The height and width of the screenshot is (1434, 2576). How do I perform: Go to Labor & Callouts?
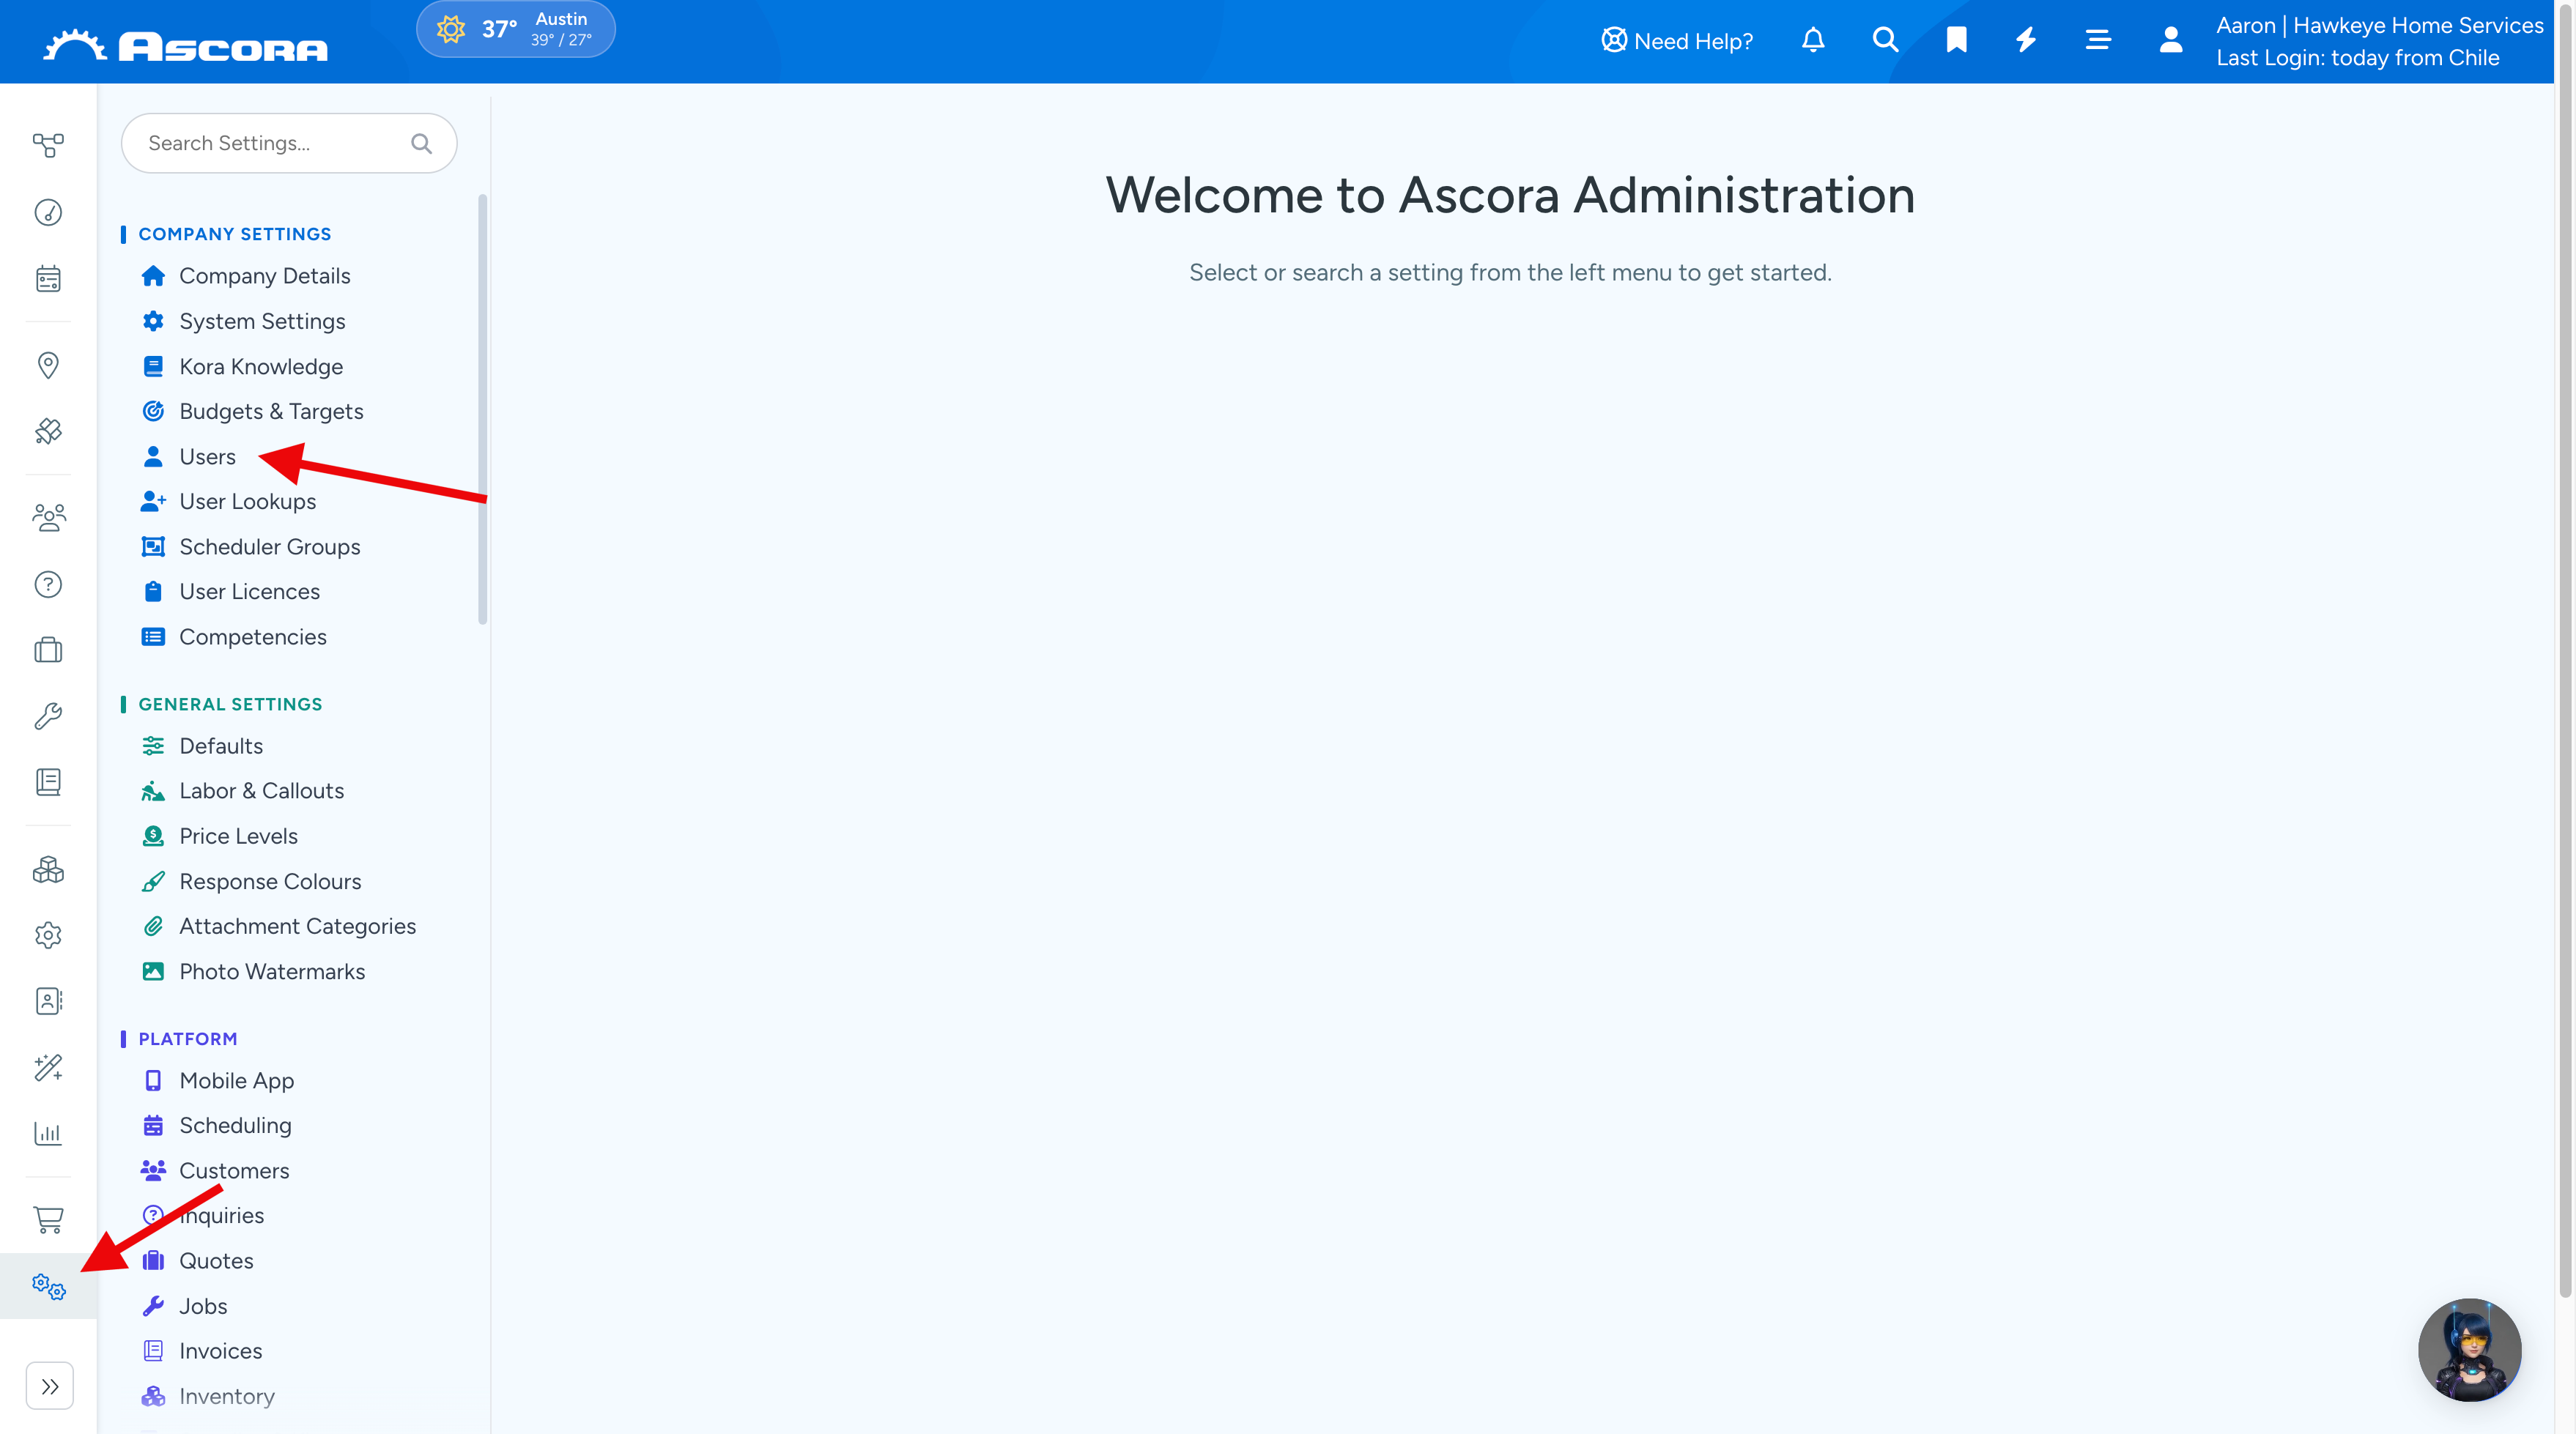242,790
